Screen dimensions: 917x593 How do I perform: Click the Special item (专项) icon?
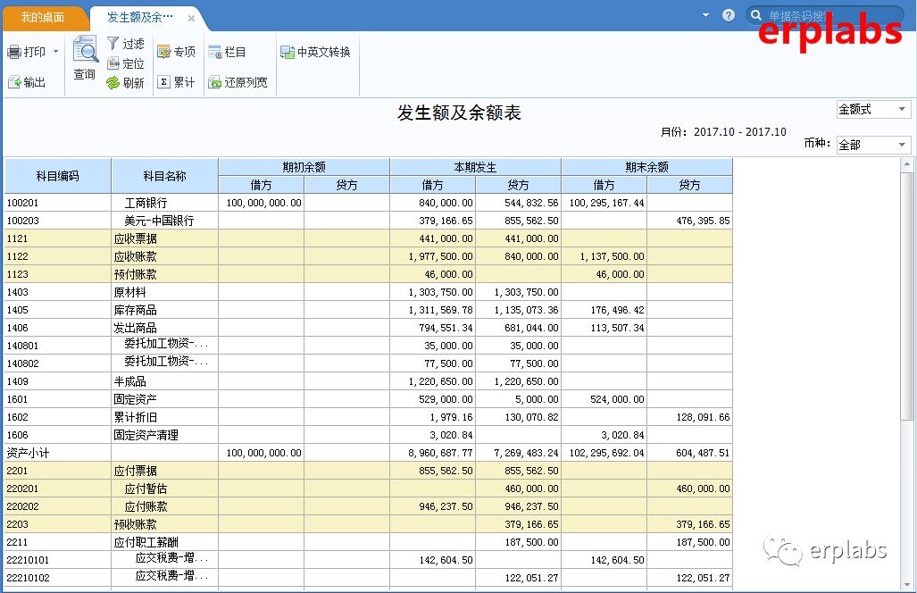point(163,52)
